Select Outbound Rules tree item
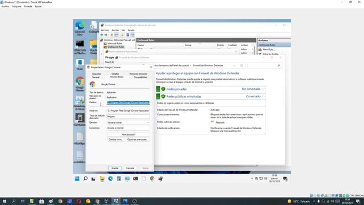Image resolution: width=364 pixels, height=205 pixels. tap(115, 47)
